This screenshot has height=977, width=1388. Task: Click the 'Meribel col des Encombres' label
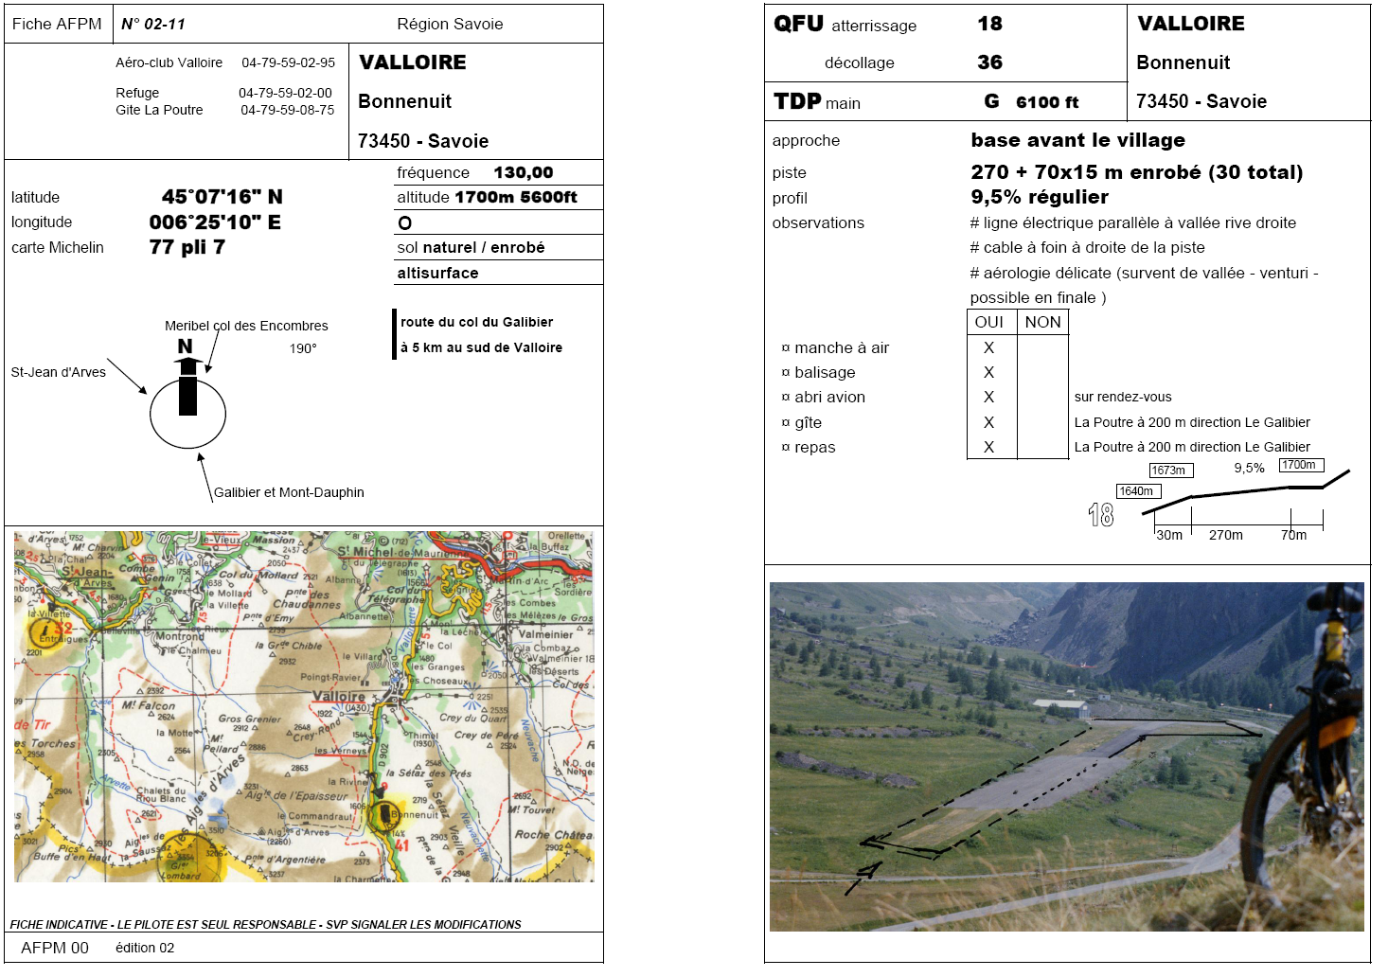point(246,326)
